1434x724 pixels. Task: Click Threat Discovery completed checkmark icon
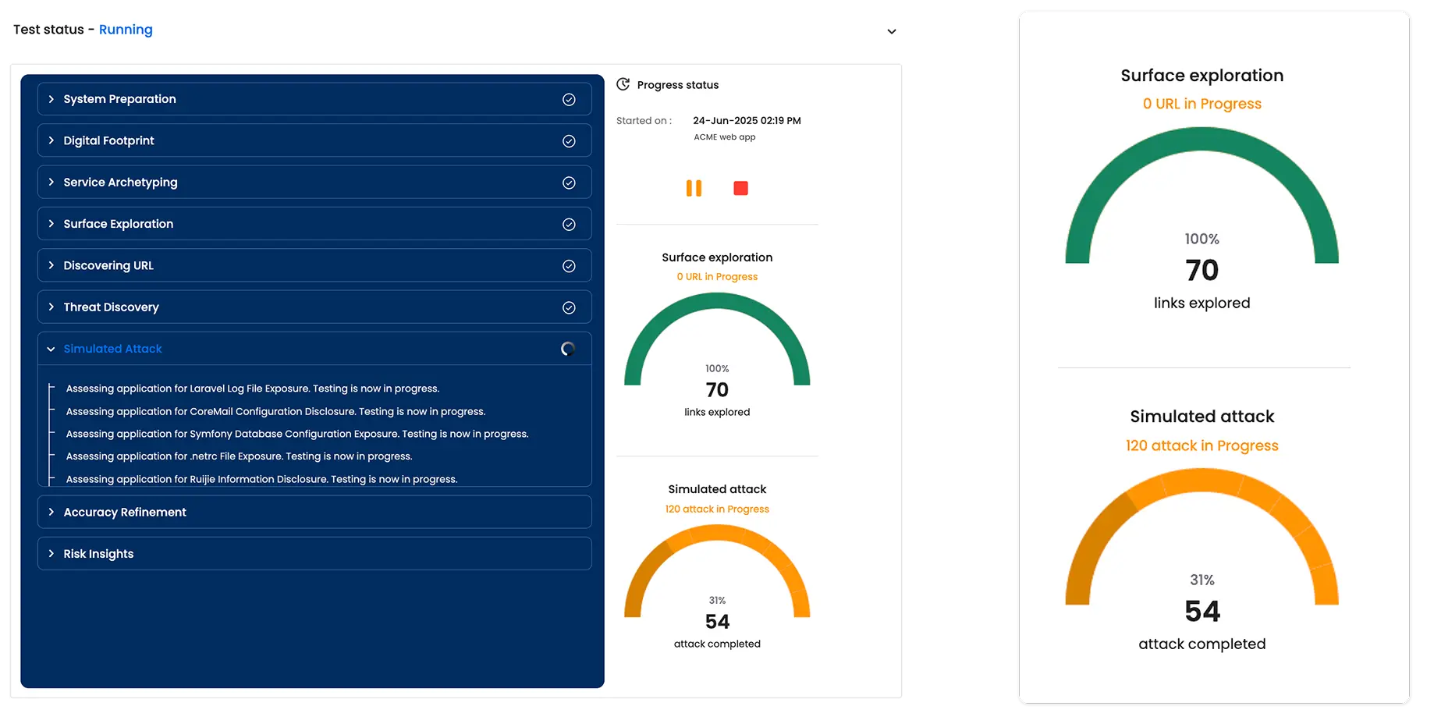(x=569, y=307)
